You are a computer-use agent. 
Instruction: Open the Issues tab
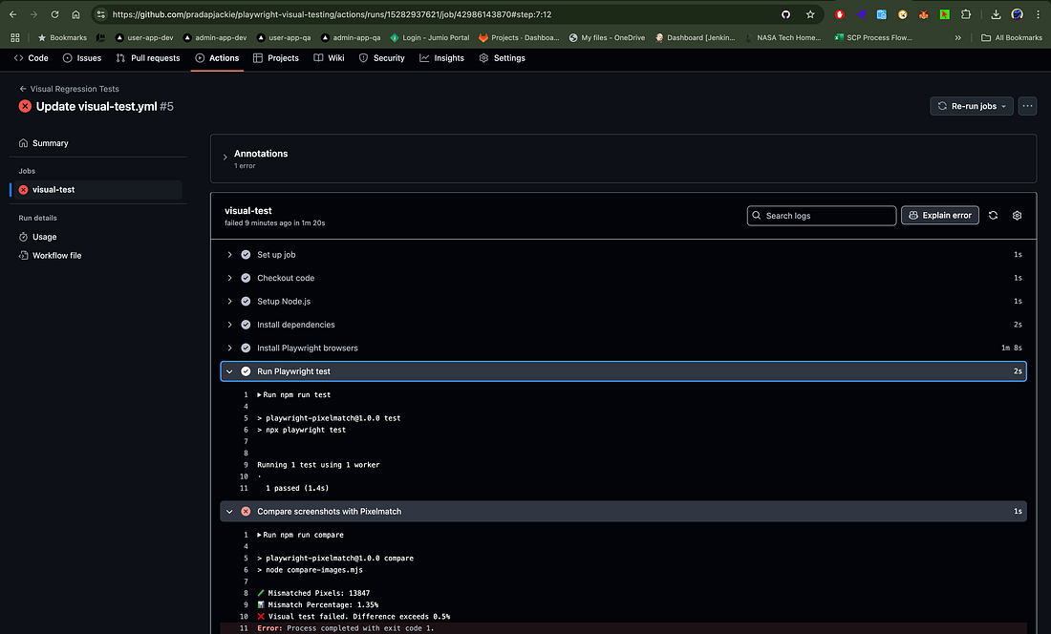tap(82, 58)
